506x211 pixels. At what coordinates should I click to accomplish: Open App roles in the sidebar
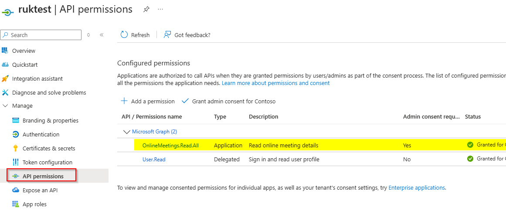pyautogui.click(x=34, y=204)
